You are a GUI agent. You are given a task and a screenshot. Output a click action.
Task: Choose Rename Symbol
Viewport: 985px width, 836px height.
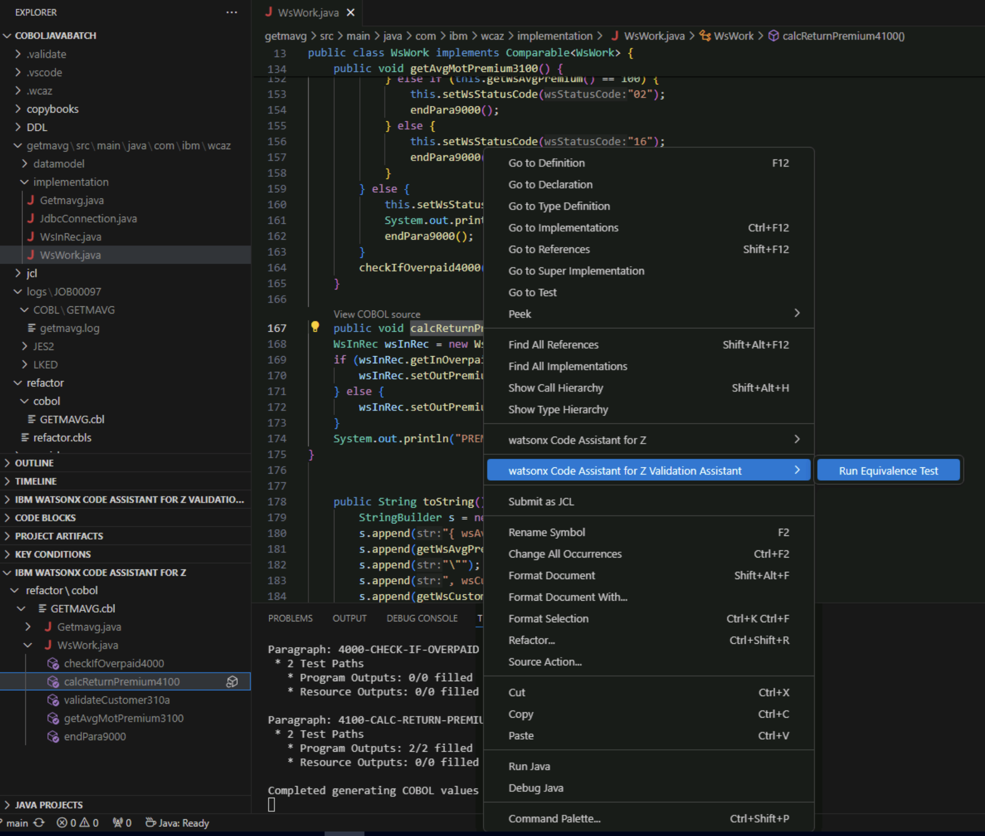(x=649, y=532)
